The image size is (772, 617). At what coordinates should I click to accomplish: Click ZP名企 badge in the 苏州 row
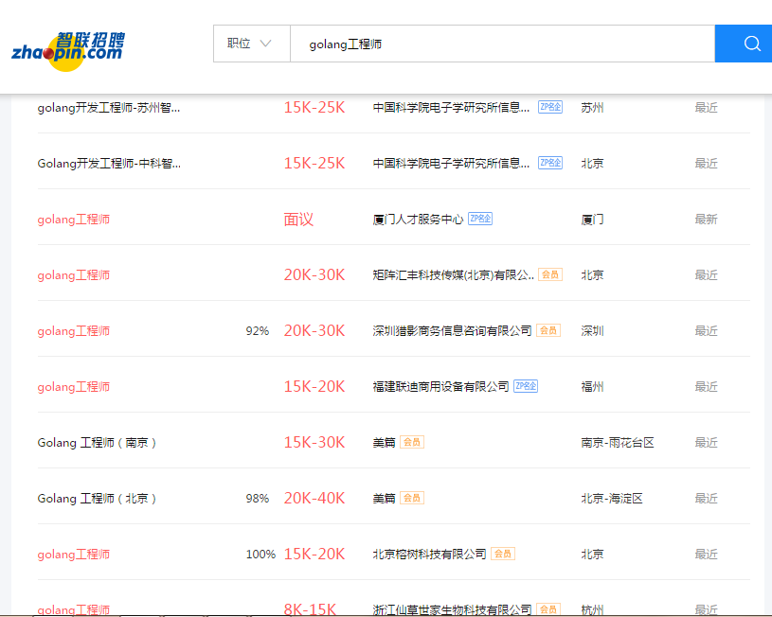[550, 107]
